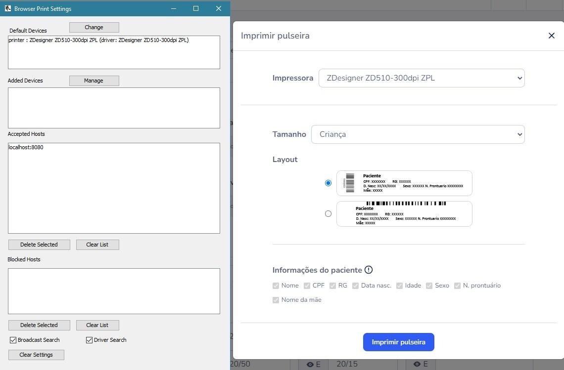Open the Impressora printer dropdown

(422, 78)
